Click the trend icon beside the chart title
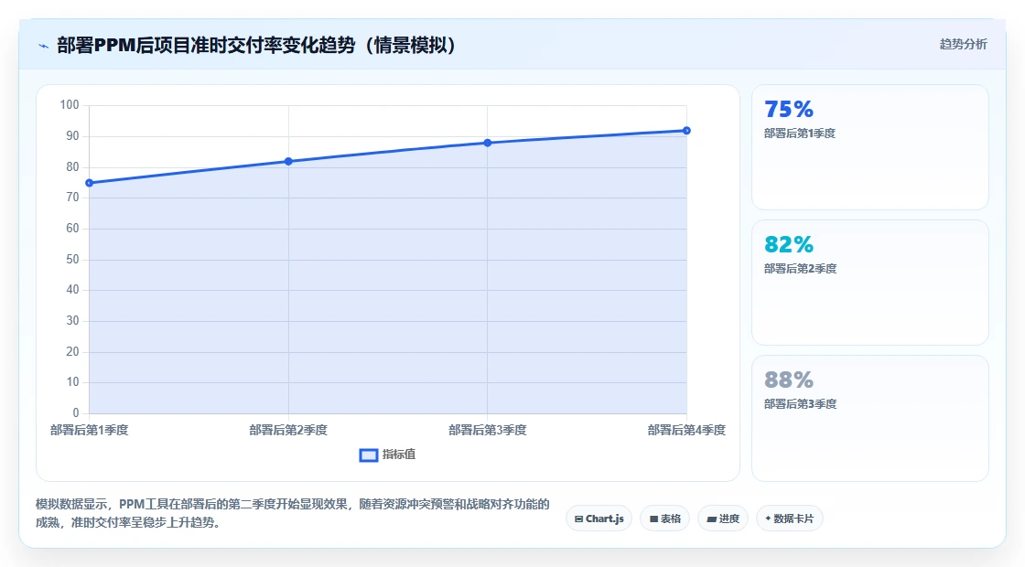The width and height of the screenshot is (1025, 567). click(x=44, y=47)
